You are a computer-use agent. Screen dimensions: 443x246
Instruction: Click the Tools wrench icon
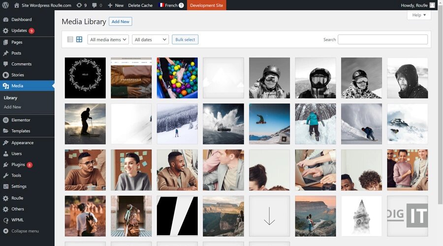(x=5, y=175)
